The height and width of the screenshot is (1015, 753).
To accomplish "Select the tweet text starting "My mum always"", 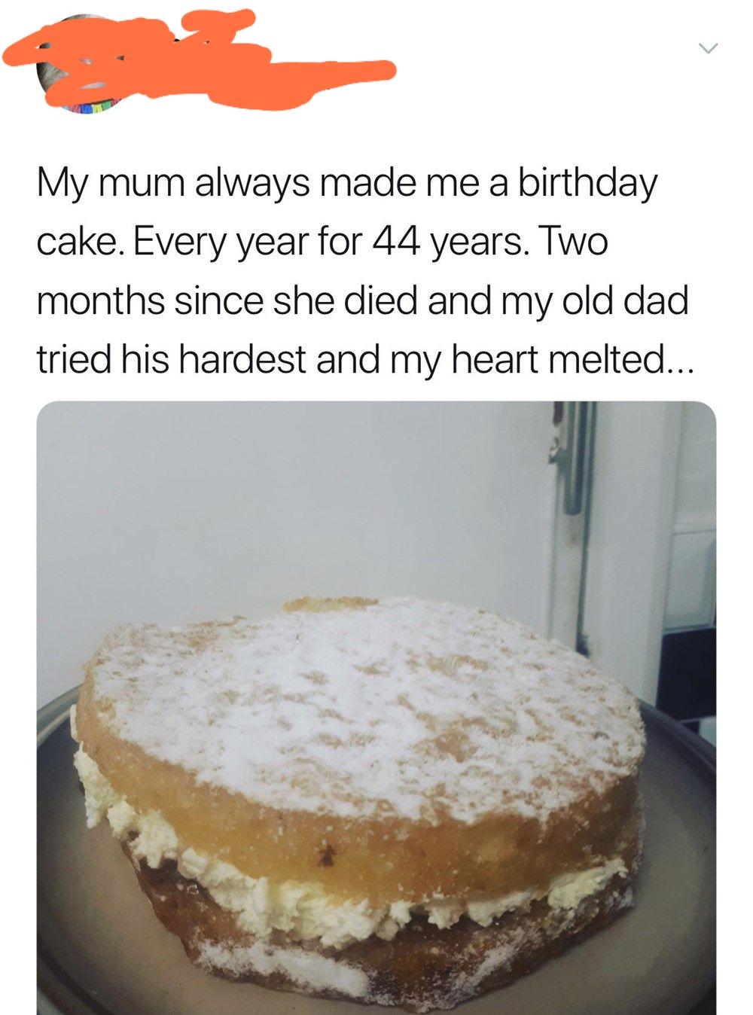I will click(362, 271).
